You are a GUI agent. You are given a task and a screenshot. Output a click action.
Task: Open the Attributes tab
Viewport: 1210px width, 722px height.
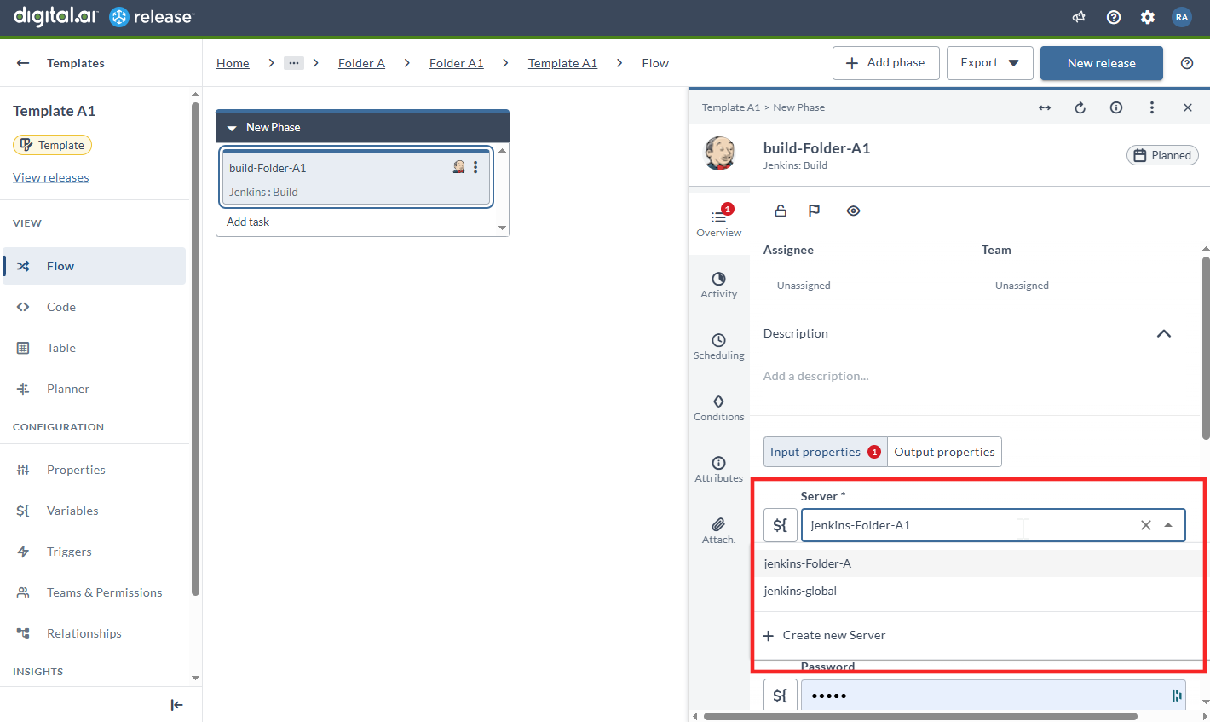click(x=719, y=470)
